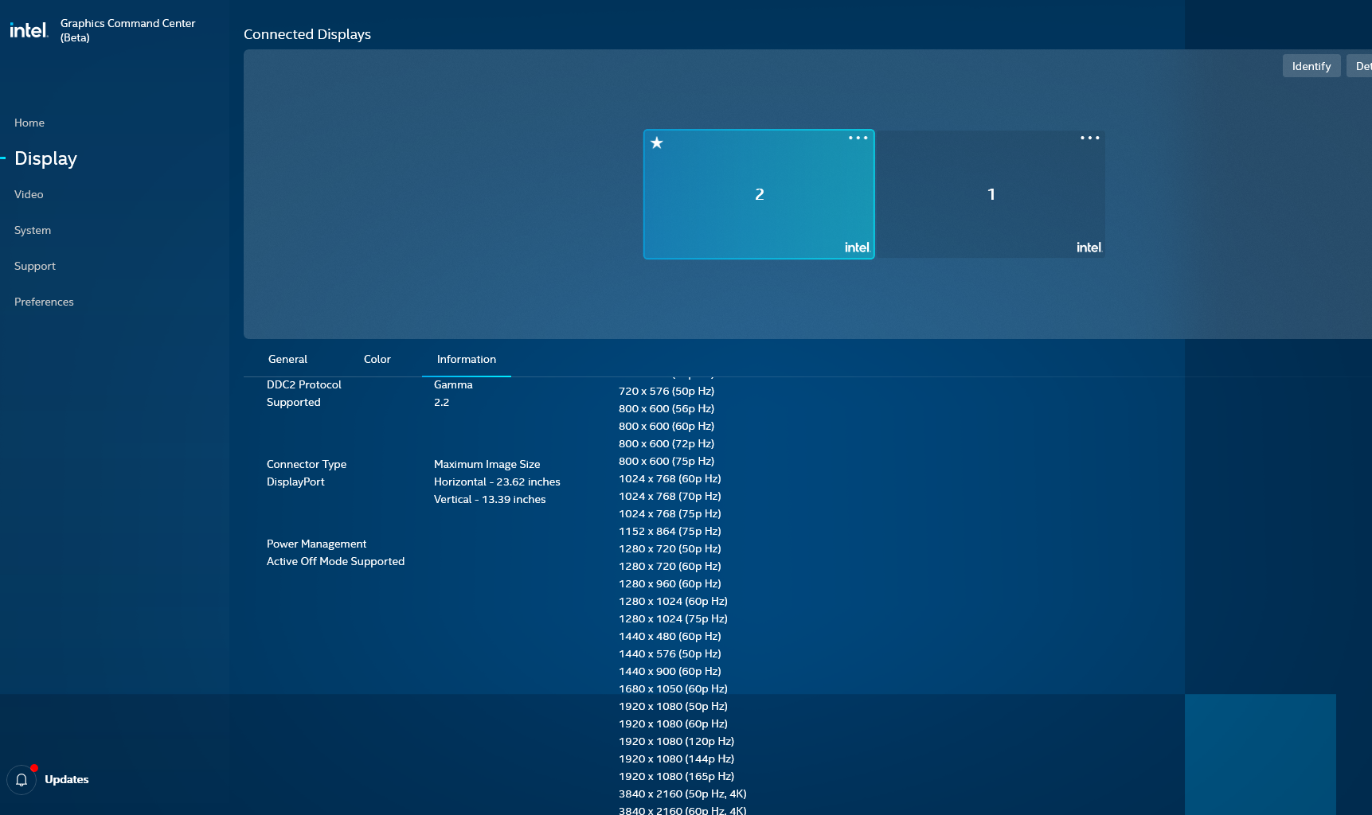Open the three-dot menu on display 2
1372x815 pixels.
tap(858, 138)
